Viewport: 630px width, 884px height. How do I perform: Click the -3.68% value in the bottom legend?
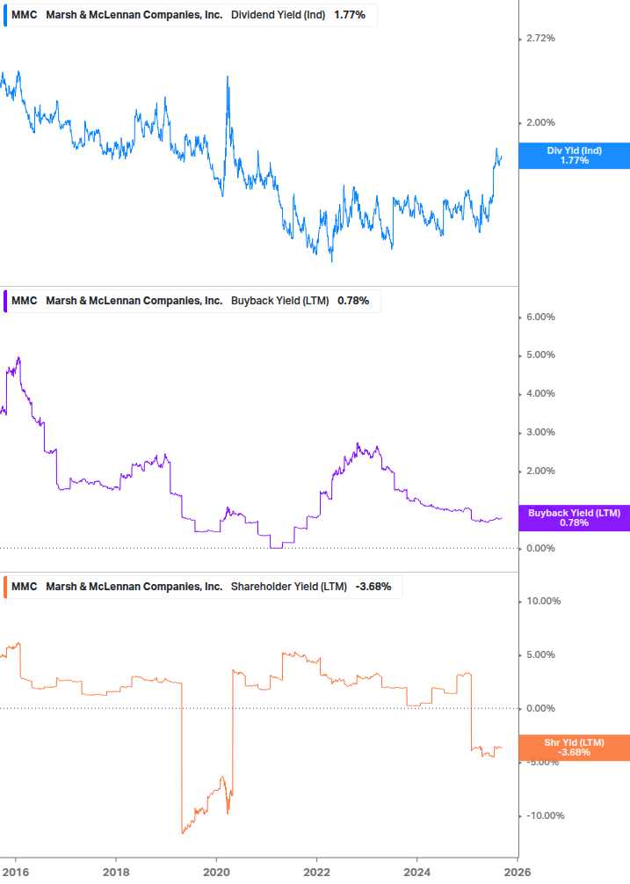[373, 587]
